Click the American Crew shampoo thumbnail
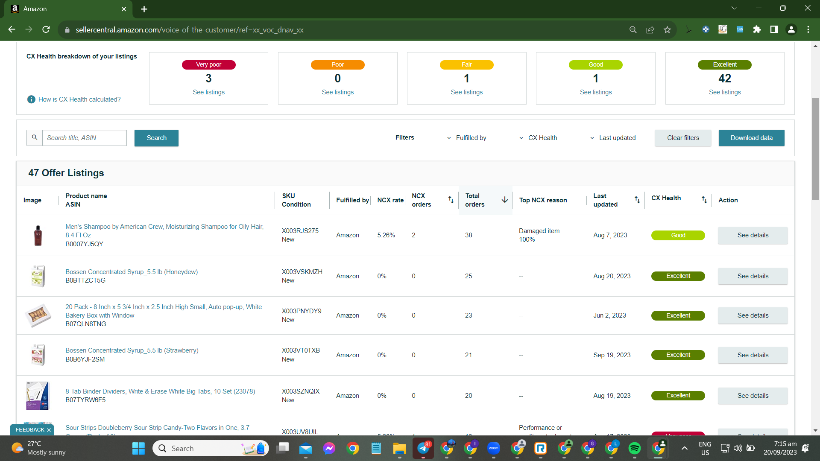820x461 pixels. [x=38, y=235]
